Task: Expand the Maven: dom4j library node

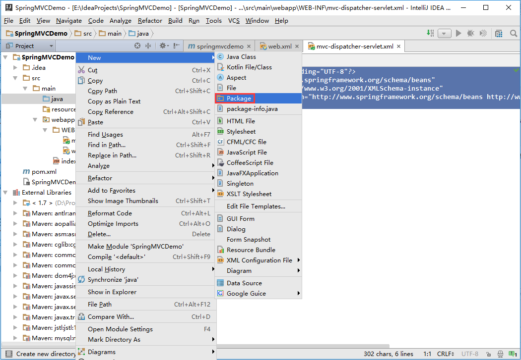Action: tap(15, 275)
